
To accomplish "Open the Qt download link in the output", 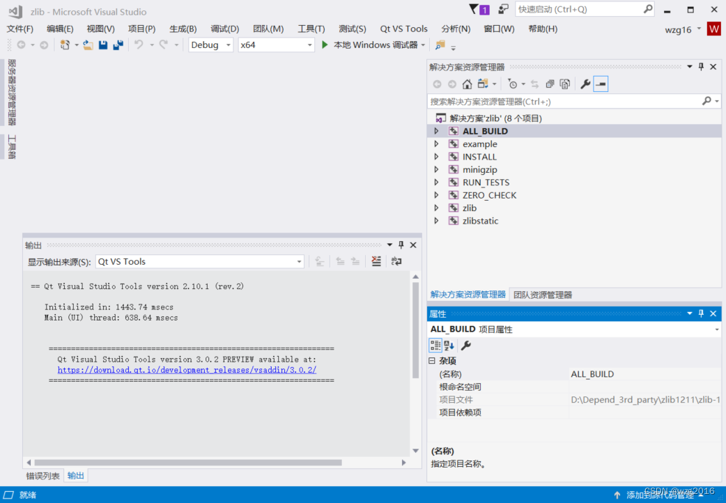I will coord(187,370).
